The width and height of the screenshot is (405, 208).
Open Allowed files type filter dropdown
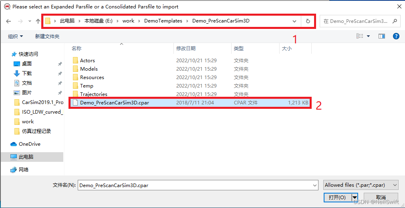tap(361, 185)
